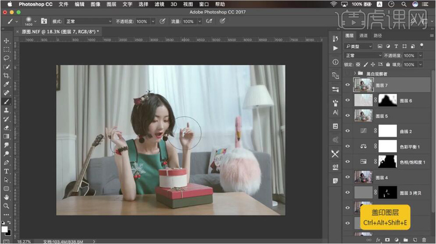Image resolution: width=436 pixels, height=244 pixels.
Task: Select the Rectangle shape tool
Action: (6, 189)
